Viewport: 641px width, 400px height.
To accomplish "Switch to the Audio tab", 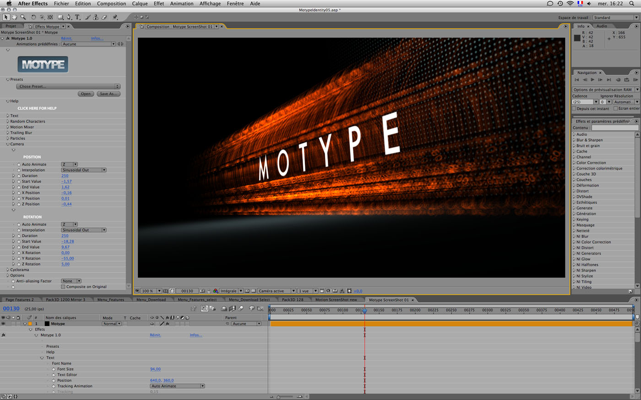I will [x=602, y=26].
